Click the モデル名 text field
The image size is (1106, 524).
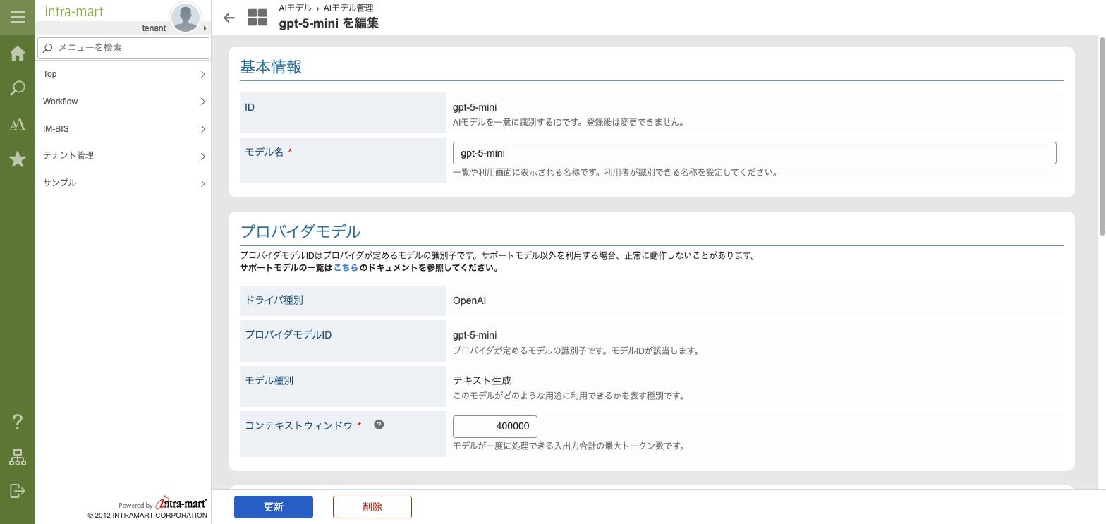click(x=754, y=153)
